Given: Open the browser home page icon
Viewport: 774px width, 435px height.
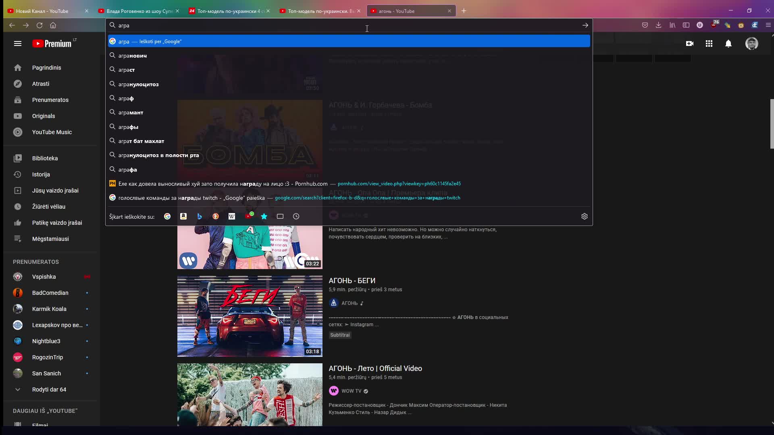Looking at the screenshot, I should (x=53, y=25).
